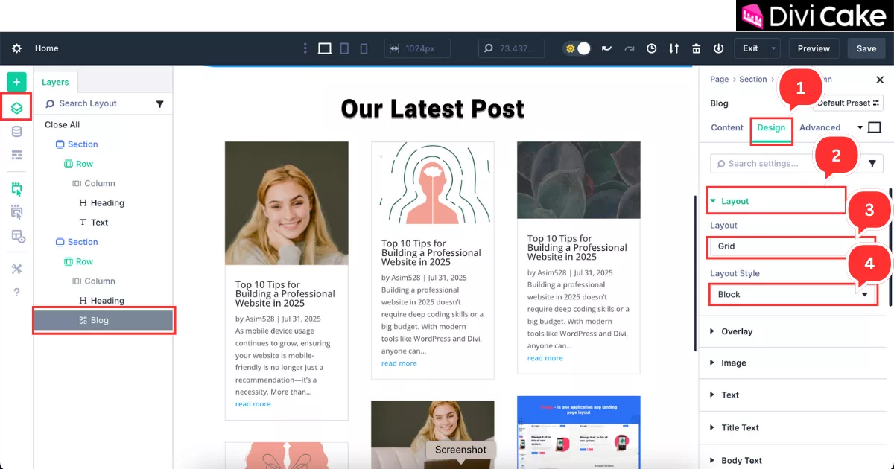Click read more link in third post card
894x469 pixels.
(545, 358)
